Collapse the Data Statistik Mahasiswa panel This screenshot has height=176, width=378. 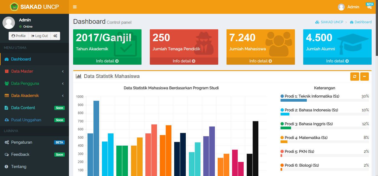tap(364, 77)
